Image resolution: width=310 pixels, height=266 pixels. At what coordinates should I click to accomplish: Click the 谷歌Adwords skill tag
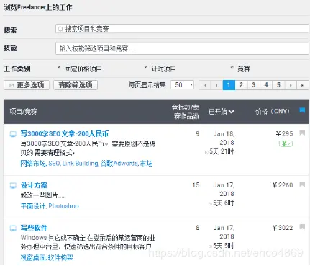pyautogui.click(x=119, y=164)
